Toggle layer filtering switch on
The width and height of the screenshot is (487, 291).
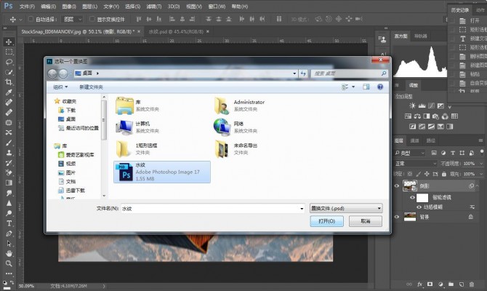481,152
